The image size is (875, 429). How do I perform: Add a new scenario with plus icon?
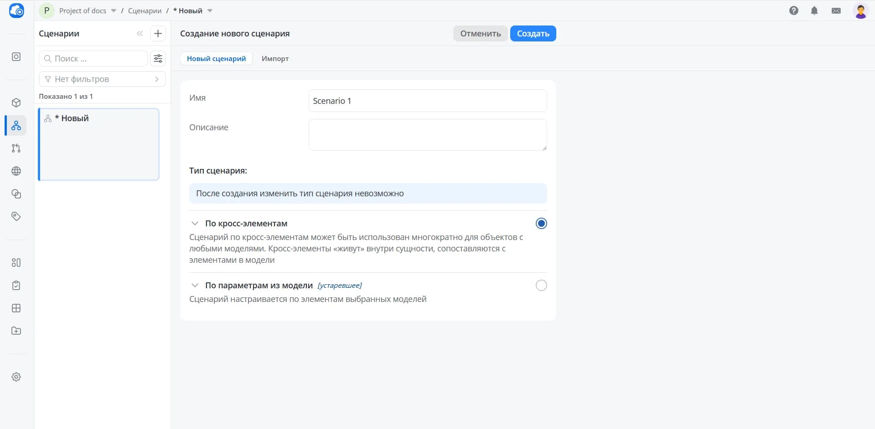(158, 33)
